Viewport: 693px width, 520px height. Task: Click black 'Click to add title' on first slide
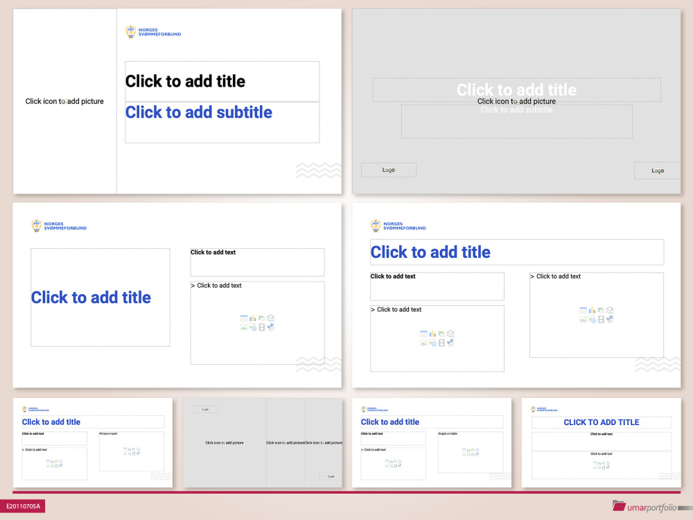tap(185, 81)
